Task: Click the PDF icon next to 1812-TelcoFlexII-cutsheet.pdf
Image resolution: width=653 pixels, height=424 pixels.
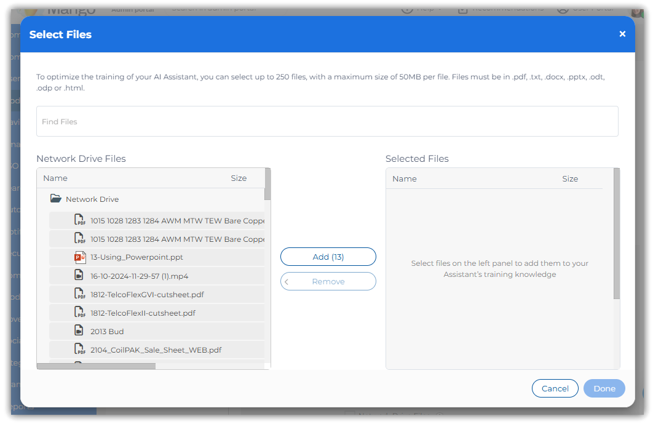Action: pyautogui.click(x=79, y=313)
